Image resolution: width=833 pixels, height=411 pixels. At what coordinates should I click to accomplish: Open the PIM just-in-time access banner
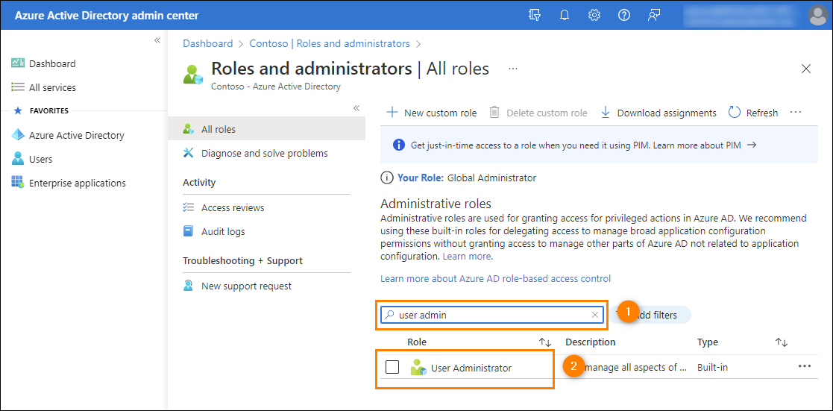(x=600, y=145)
